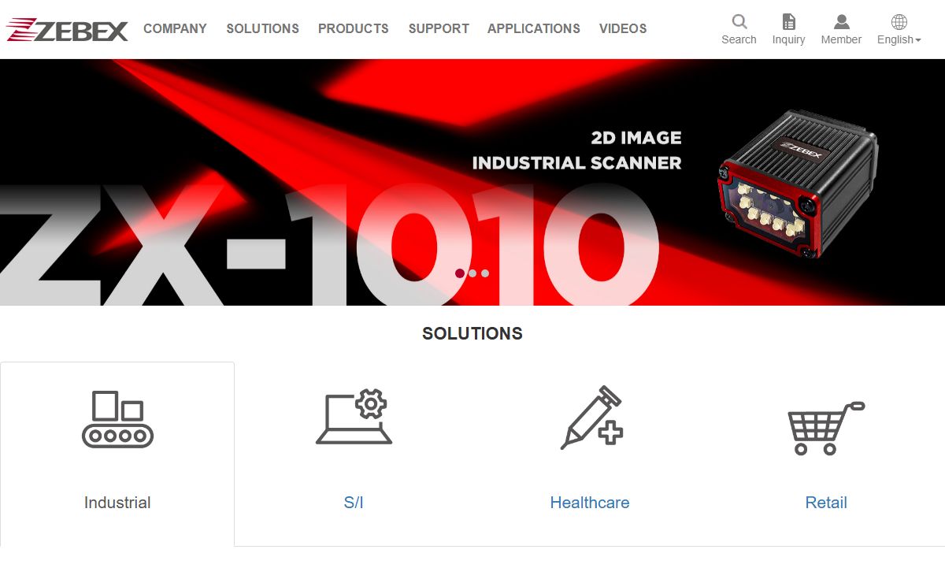Click the Healthcare syringe icon
Viewport: 945px width, 583px height.
click(591, 418)
